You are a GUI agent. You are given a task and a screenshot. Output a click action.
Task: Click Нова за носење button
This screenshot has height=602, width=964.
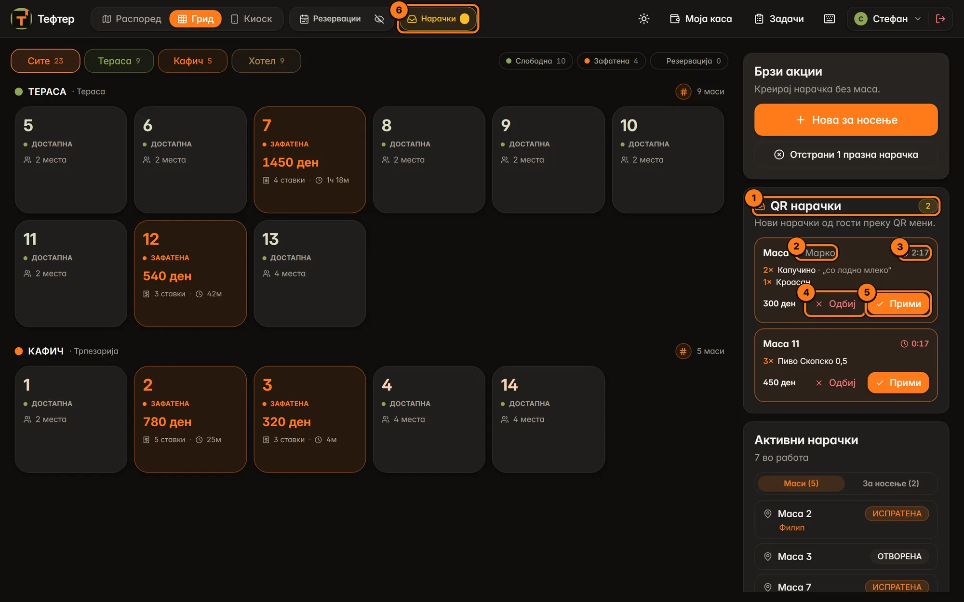coord(846,120)
